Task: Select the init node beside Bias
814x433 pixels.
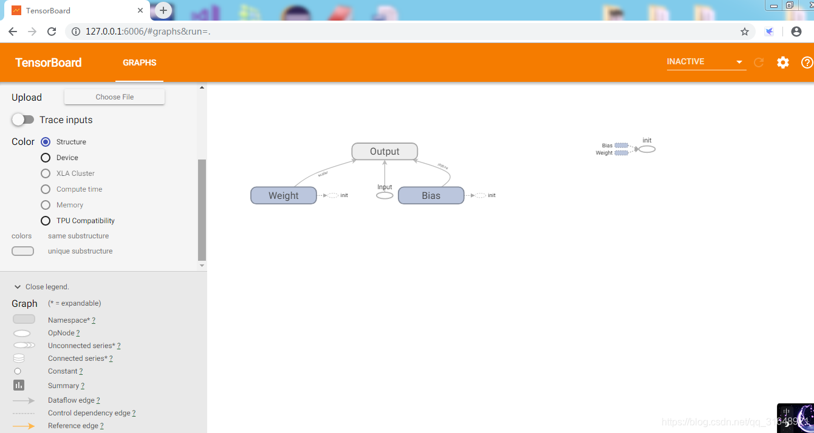Action: 481,195
